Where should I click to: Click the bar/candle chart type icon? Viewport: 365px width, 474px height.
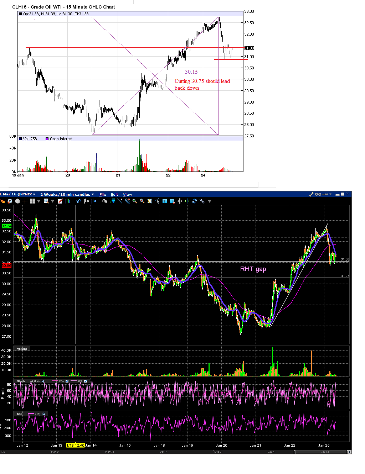[x=67, y=201]
